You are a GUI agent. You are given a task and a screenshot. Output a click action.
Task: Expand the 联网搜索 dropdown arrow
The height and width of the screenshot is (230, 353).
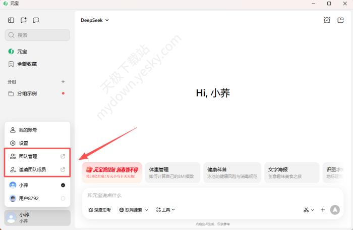pyautogui.click(x=147, y=210)
